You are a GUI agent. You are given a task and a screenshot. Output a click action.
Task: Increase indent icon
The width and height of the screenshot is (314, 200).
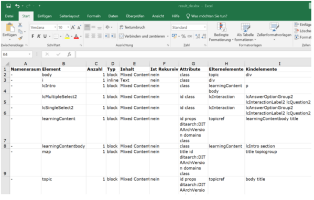[113, 36]
